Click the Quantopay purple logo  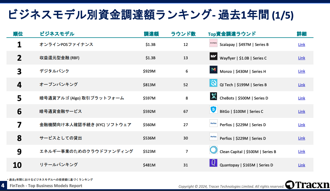[213, 163]
